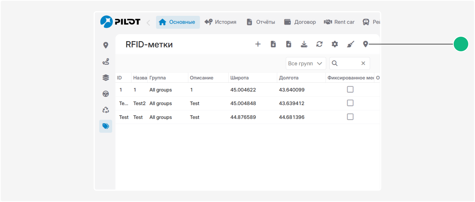The width and height of the screenshot is (475, 202).
Task: Click the search magnifier icon
Action: coord(335,63)
